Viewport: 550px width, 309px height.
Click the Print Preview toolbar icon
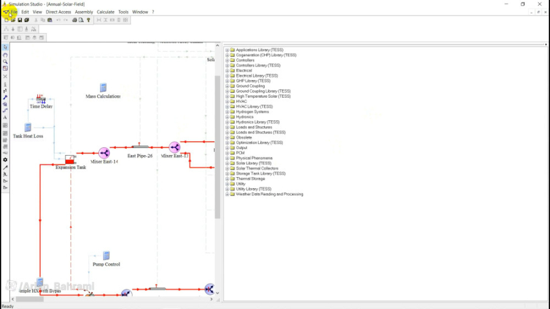(x=81, y=20)
